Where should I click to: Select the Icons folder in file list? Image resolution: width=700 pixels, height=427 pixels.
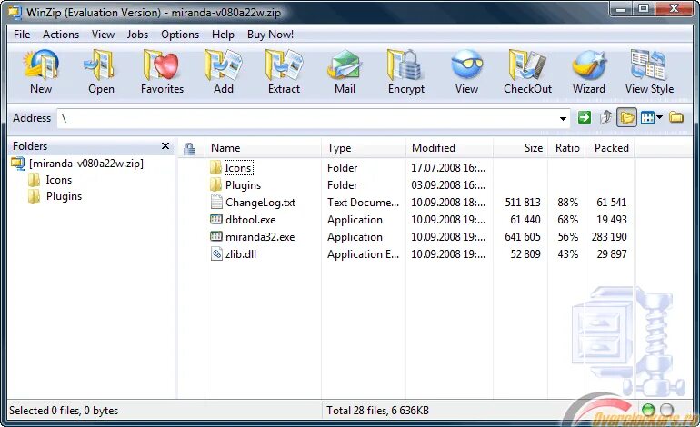pos(238,168)
